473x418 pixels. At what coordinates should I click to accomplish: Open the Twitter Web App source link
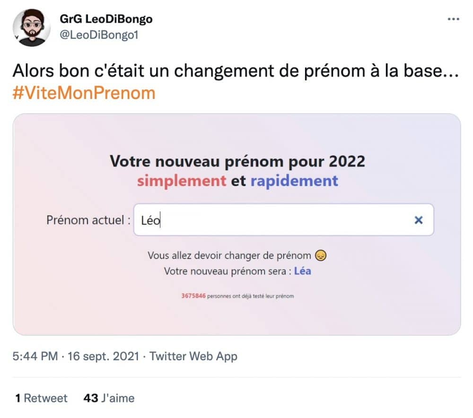[x=193, y=356]
